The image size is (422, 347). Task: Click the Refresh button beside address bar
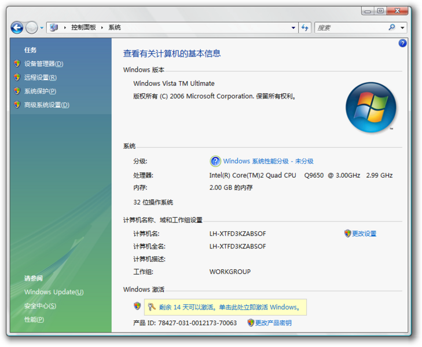click(305, 27)
